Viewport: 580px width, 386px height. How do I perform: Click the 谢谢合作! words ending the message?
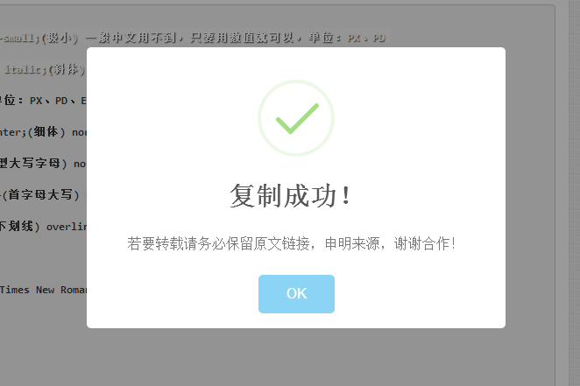pos(425,243)
